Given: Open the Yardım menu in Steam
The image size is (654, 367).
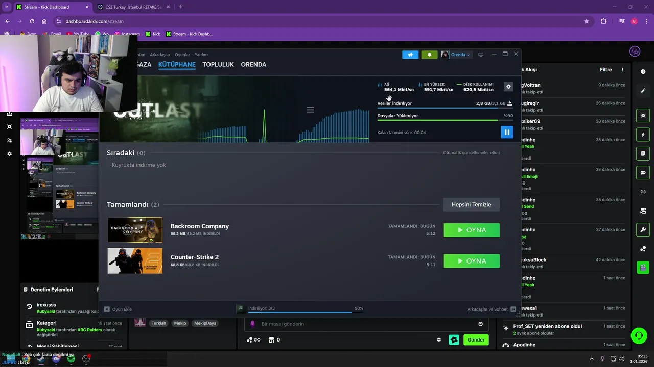Looking at the screenshot, I should tap(201, 55).
